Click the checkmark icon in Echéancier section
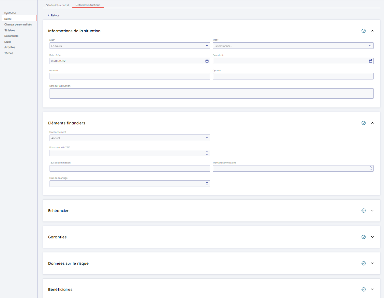 (x=363, y=211)
